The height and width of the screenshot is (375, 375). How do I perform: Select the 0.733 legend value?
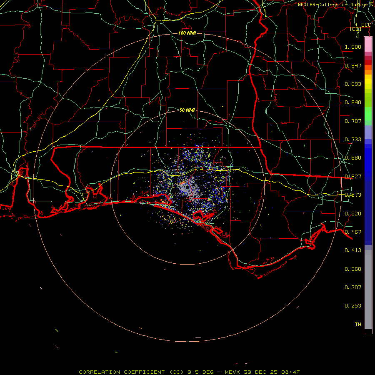[x=353, y=140]
